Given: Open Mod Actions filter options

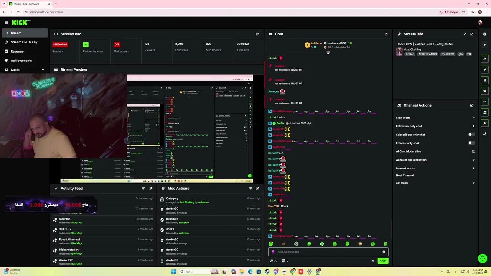Looking at the screenshot, I should pyautogui.click(x=250, y=188).
